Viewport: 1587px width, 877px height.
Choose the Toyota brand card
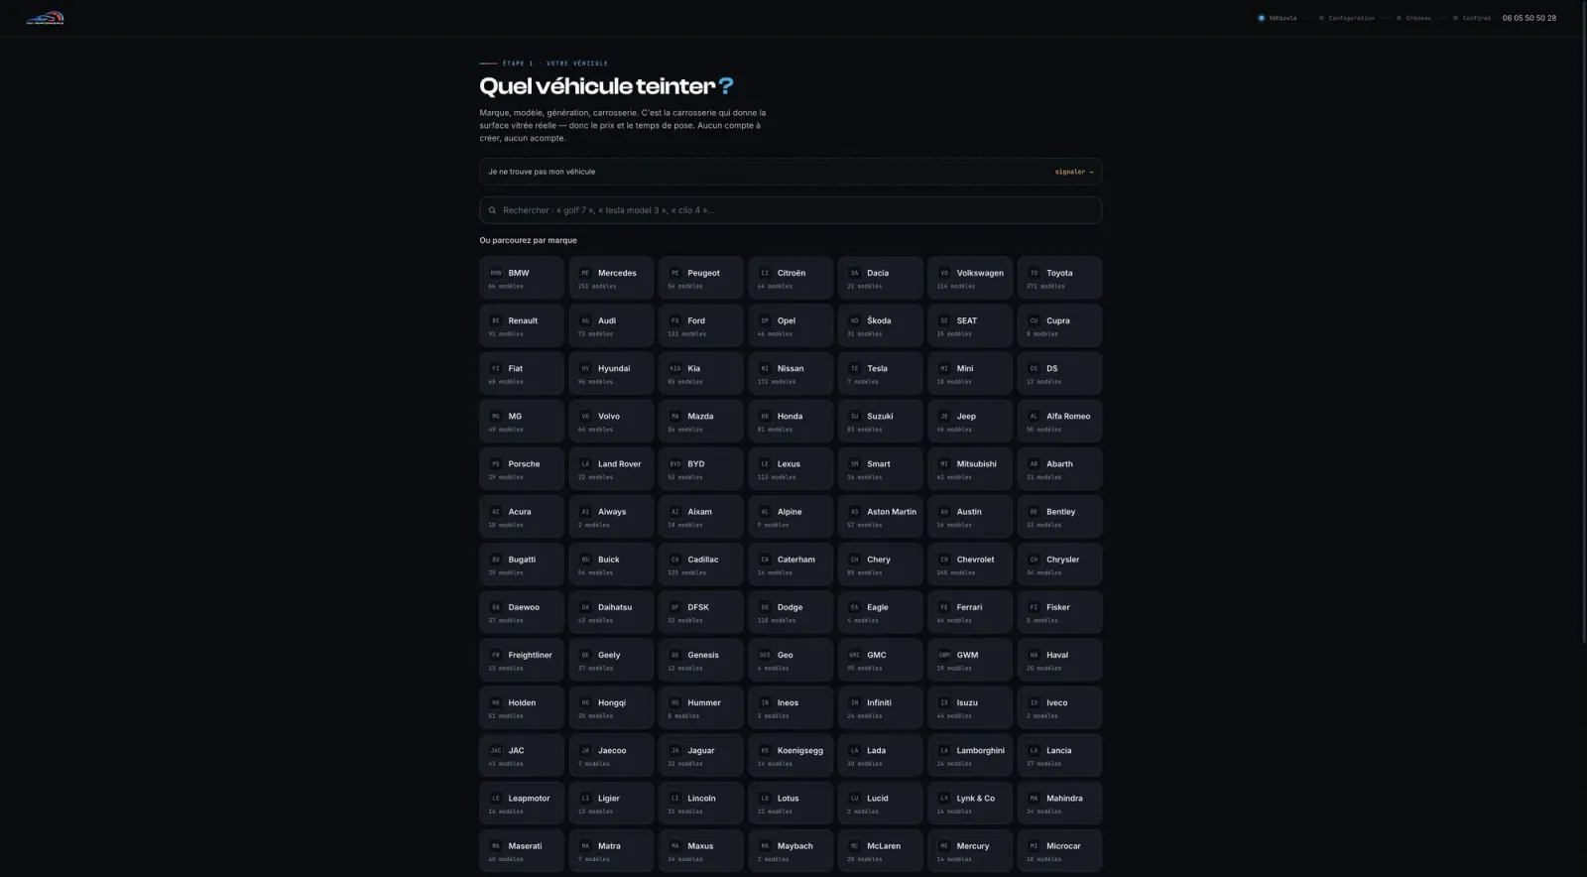1059,278
